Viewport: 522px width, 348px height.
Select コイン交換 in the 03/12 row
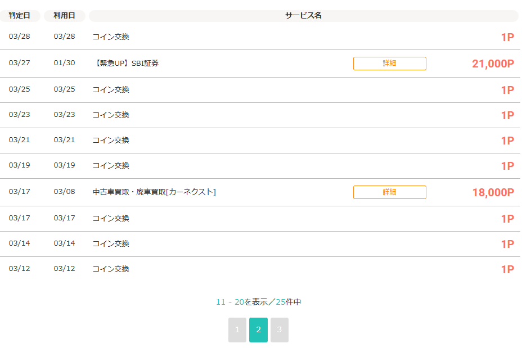click(x=111, y=269)
